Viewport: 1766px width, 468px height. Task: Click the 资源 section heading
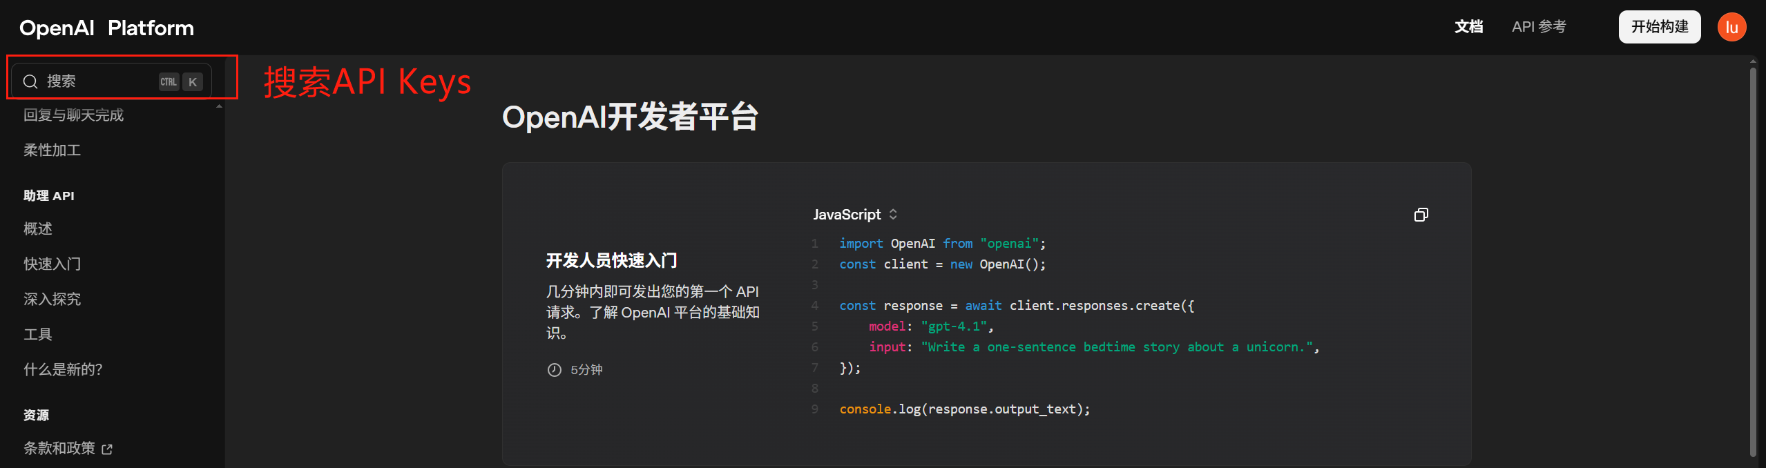click(36, 415)
